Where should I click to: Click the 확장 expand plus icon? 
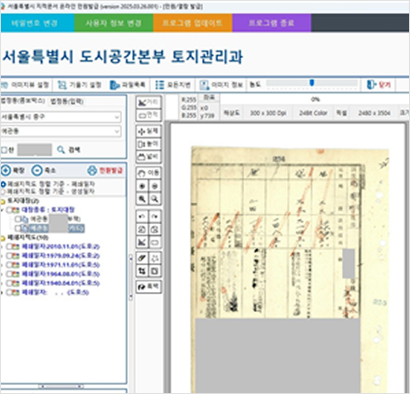[x=6, y=170]
